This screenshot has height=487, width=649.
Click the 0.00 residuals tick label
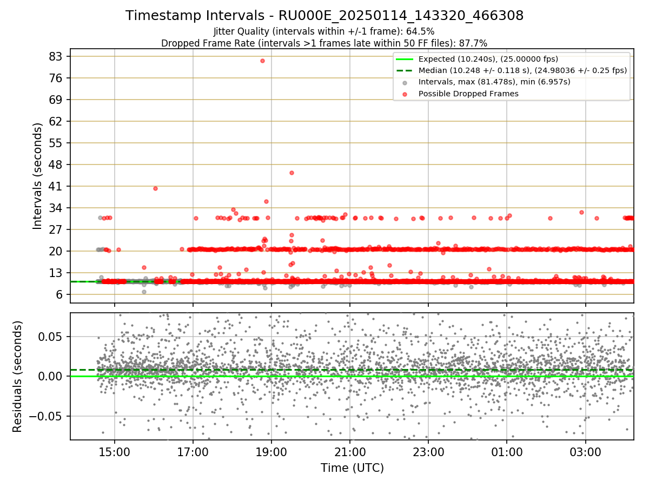(x=51, y=376)
